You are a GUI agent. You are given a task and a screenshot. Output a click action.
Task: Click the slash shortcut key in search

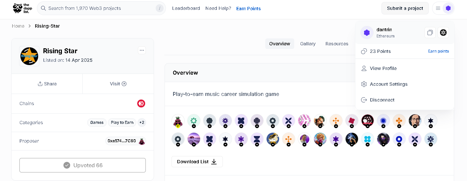click(160, 8)
